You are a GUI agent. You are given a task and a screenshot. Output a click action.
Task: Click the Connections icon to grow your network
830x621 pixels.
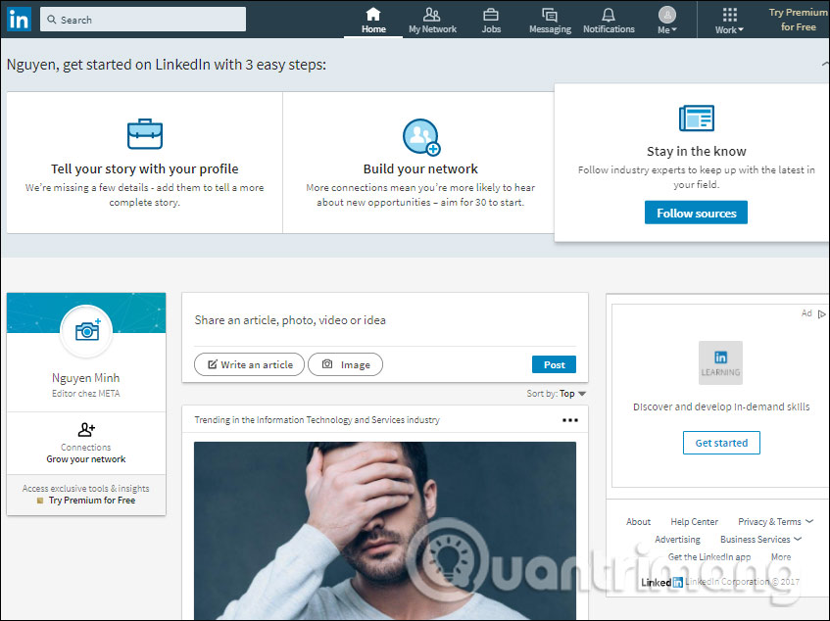tap(85, 428)
